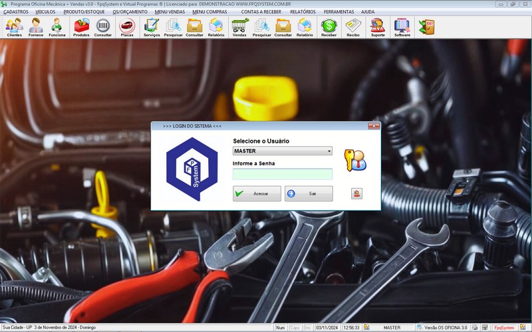This screenshot has width=532, height=332.
Task: Click the FpqSystem link in status bar
Action: coord(504,327)
